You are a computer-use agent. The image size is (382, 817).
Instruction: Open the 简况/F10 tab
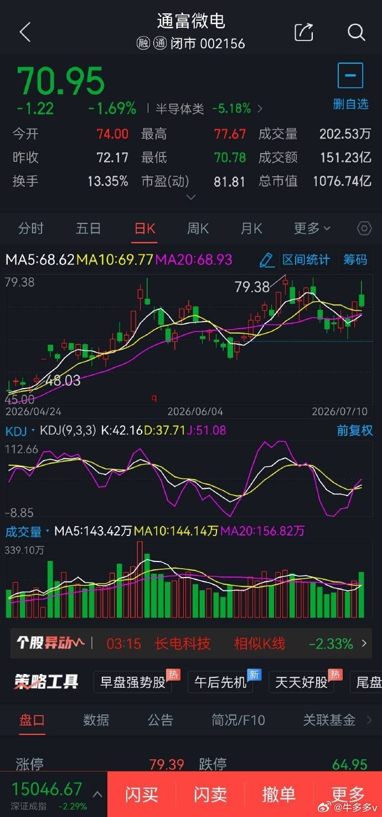238,720
